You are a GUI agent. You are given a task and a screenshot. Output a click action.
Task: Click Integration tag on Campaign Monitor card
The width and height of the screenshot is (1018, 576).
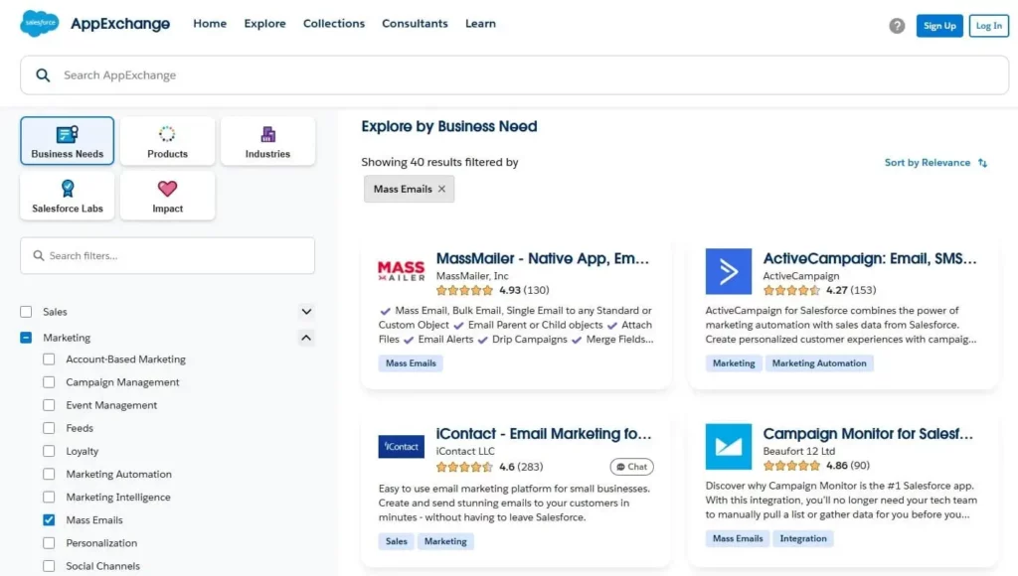[x=803, y=538]
